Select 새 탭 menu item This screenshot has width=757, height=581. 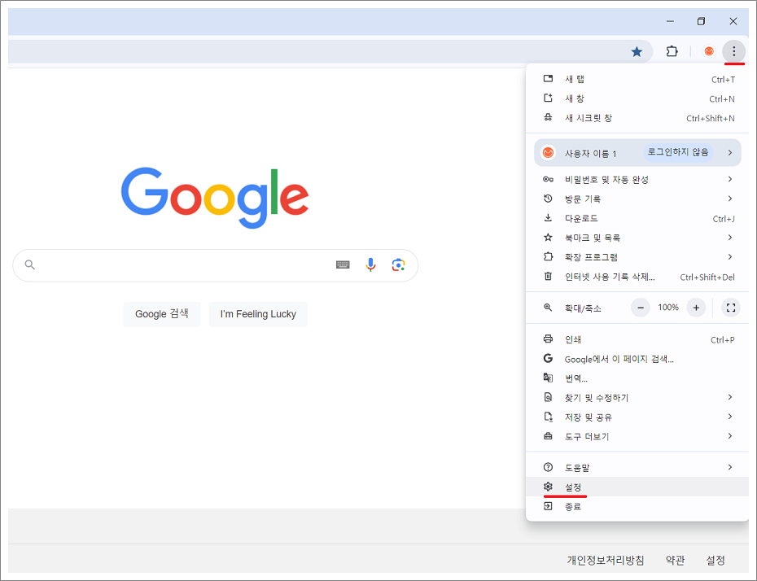(637, 79)
